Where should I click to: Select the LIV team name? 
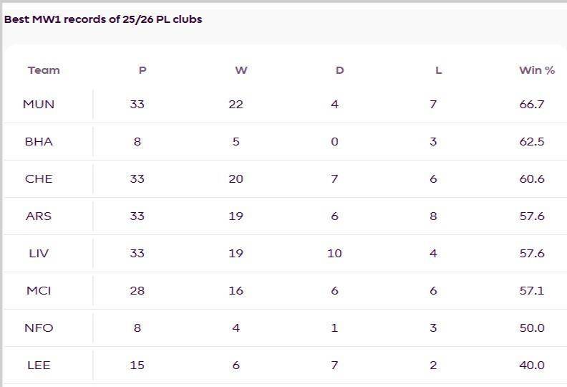pos(39,254)
